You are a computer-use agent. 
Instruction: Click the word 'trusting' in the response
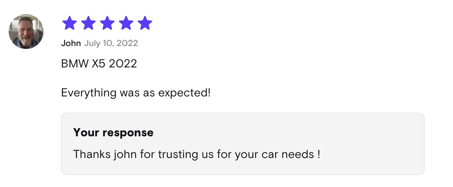coord(178,155)
